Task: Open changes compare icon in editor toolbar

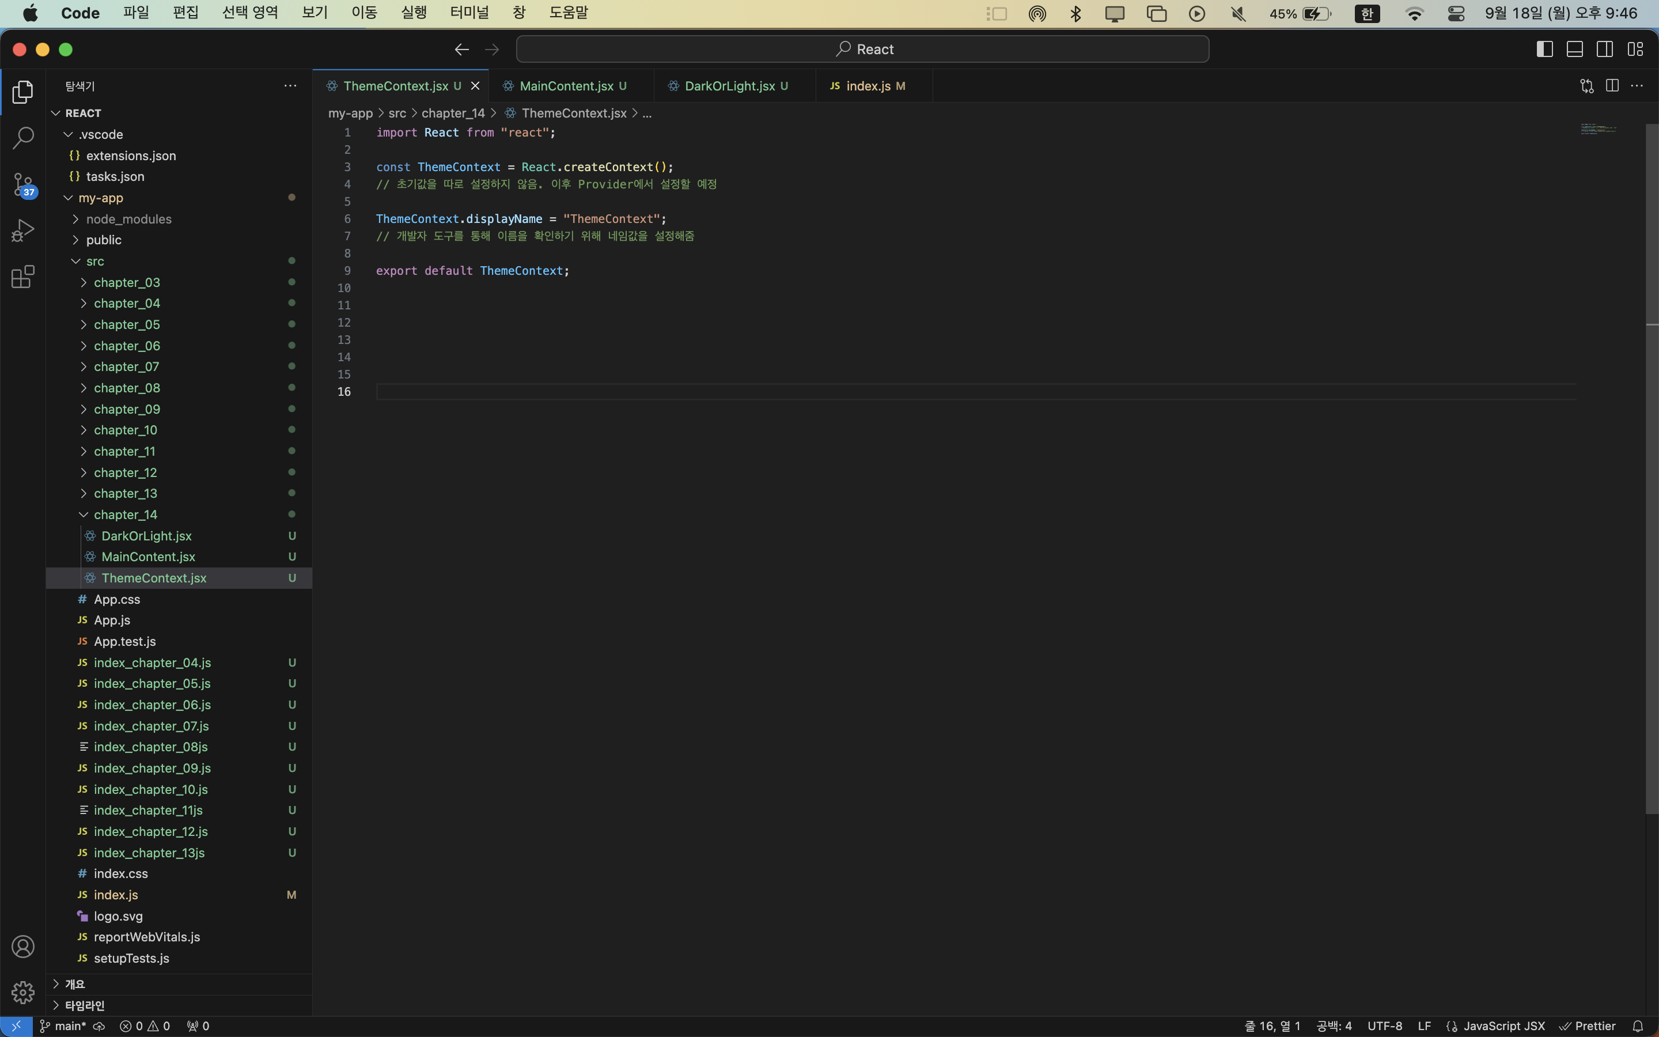Action: 1586,86
